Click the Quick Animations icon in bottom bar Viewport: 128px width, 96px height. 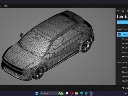tap(123, 88)
